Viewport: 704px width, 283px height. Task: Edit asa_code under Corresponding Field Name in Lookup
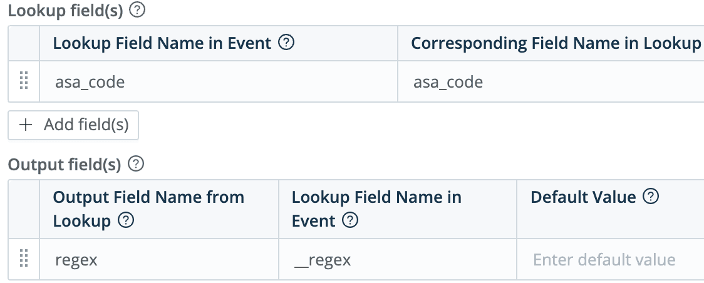pos(550,82)
